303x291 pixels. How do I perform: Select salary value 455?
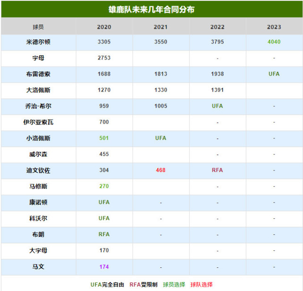104,154
